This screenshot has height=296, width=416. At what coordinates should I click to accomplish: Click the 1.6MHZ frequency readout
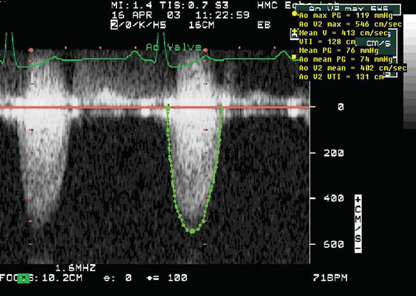coord(76,267)
